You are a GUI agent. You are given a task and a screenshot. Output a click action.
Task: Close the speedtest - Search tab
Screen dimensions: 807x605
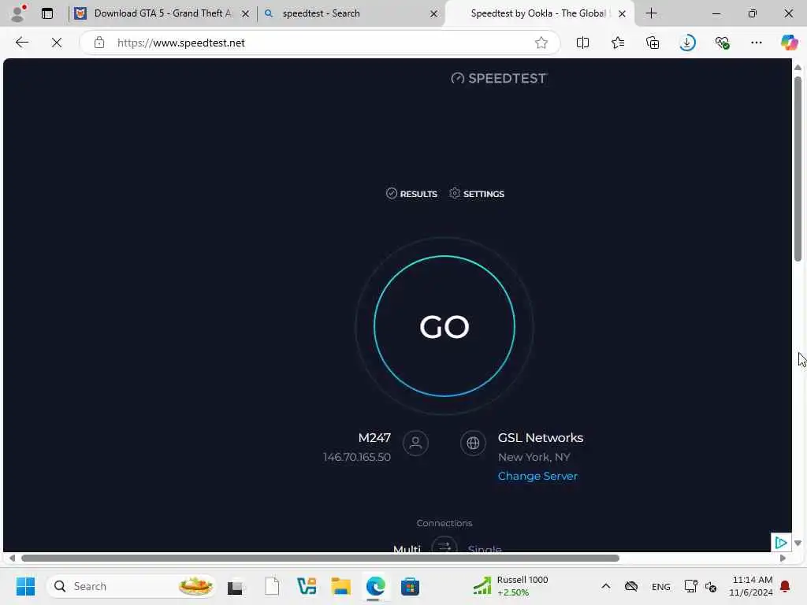434,14
